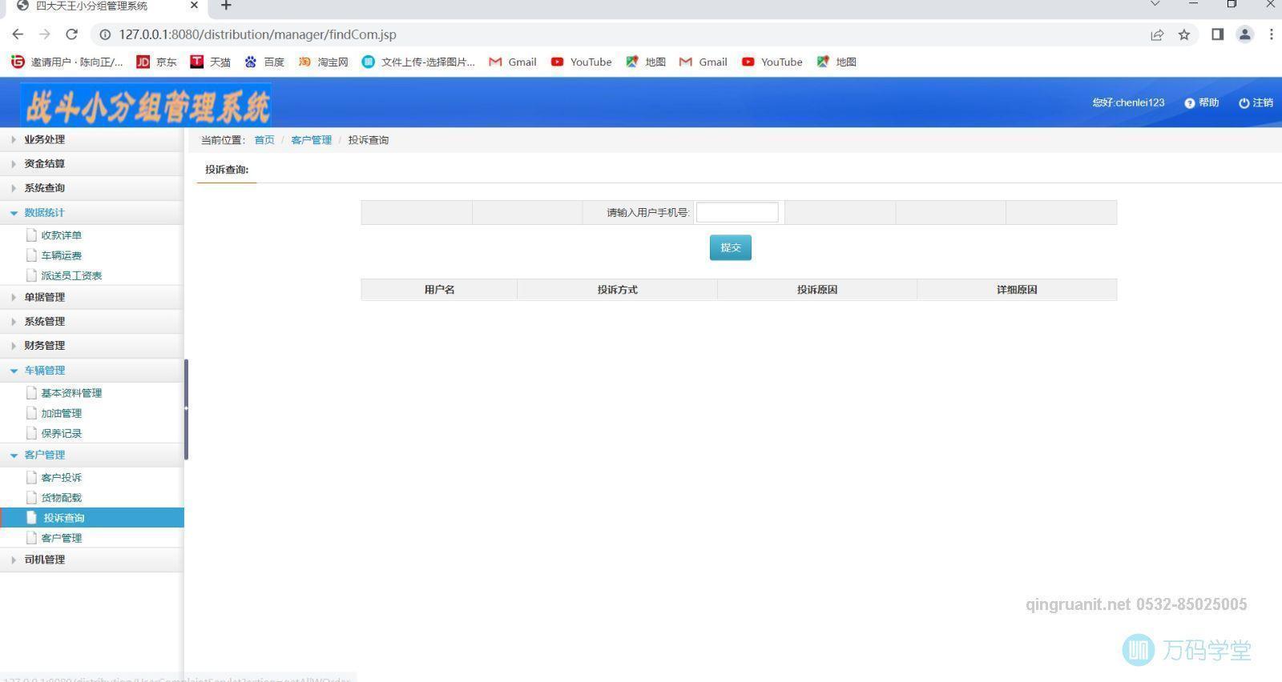Expand the 系统查询 menu section

(x=91, y=188)
